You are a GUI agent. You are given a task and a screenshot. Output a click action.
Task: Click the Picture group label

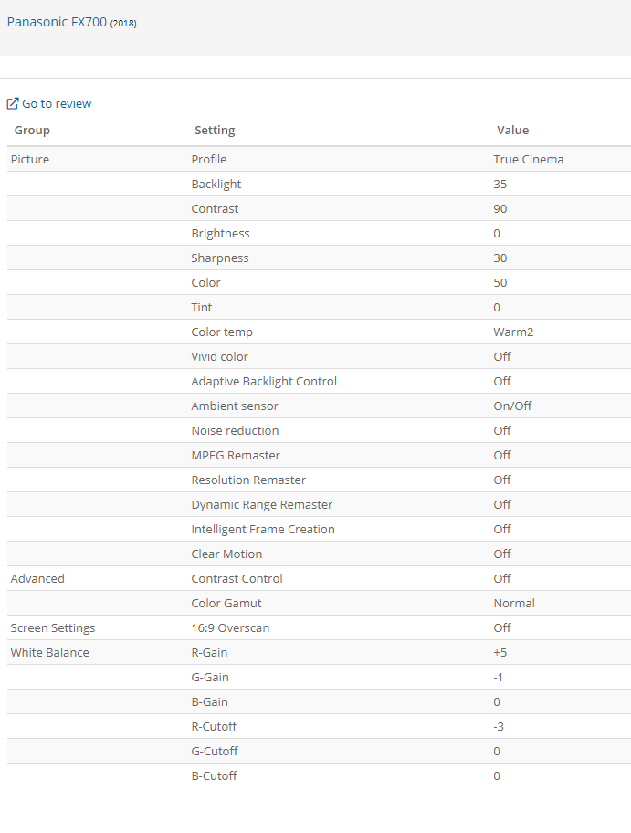[29, 160]
